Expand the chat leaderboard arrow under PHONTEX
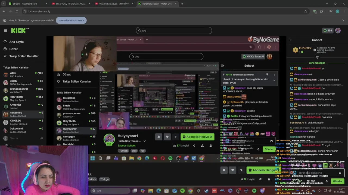 tap(317, 57)
